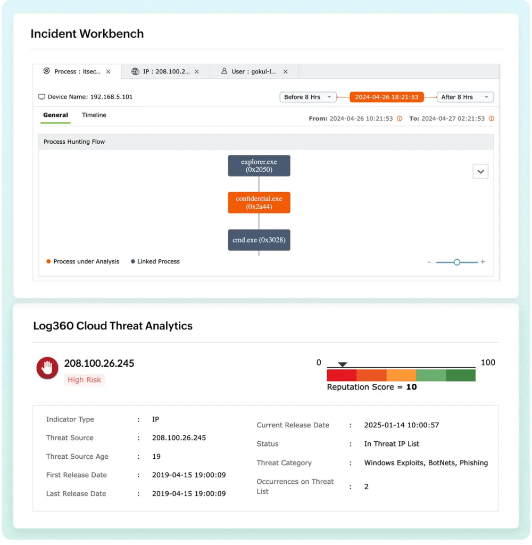The height and width of the screenshot is (545, 532).
Task: Open the After 8 Hrs dropdown
Action: [465, 97]
